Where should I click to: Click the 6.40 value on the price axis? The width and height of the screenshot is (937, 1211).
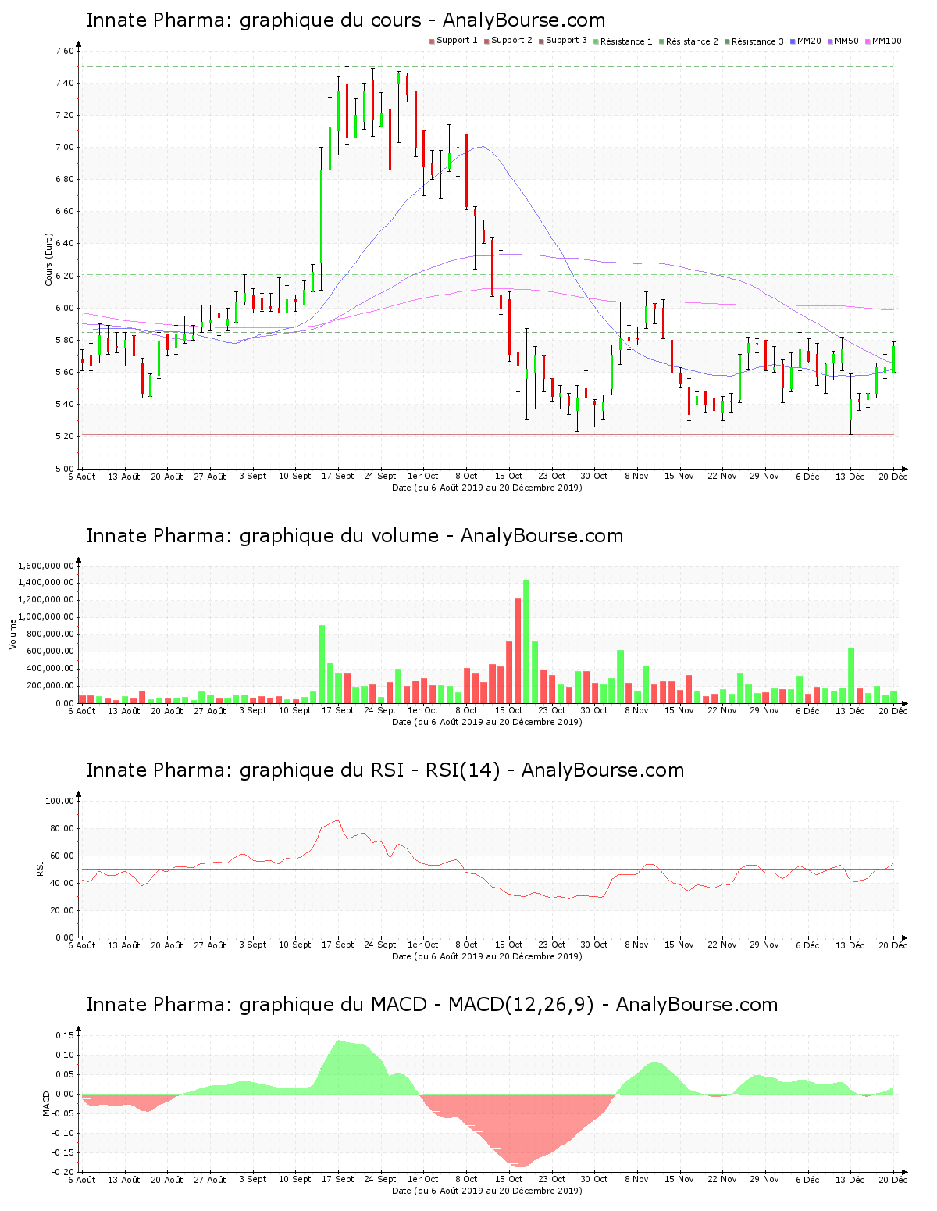coord(64,244)
